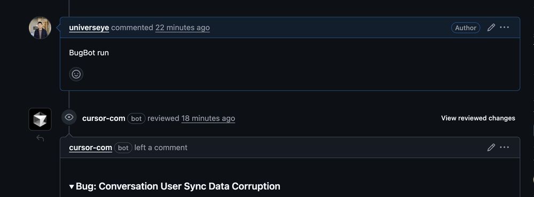This screenshot has width=534, height=197.
Task: Click the Author badge on the comment
Action: 466,28
